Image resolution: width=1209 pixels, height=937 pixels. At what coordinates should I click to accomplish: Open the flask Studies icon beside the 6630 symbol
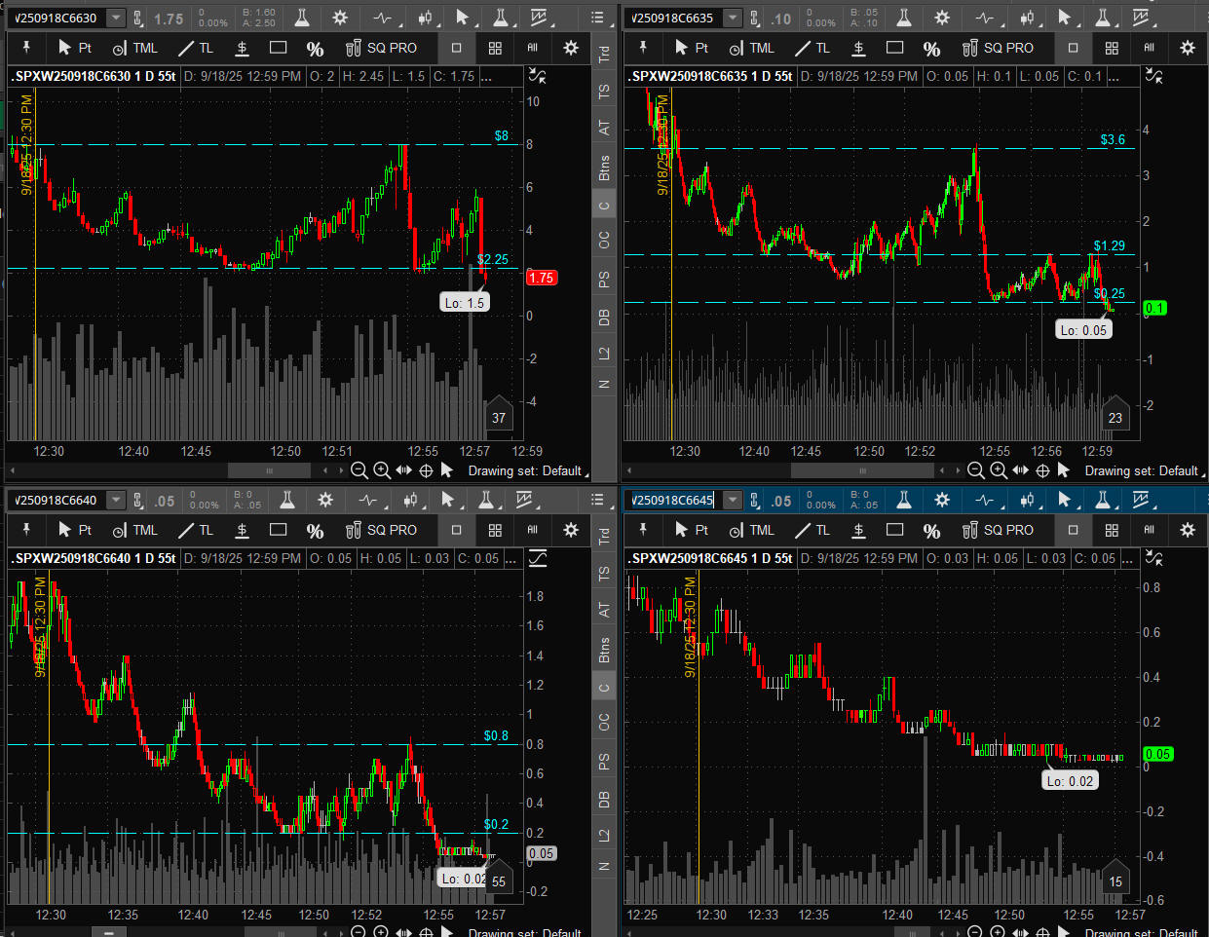pos(302,18)
